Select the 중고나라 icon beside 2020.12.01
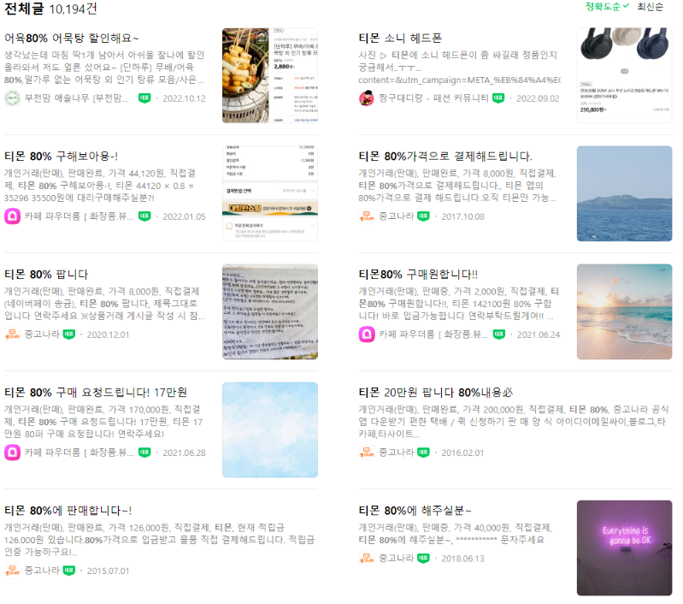The image size is (683, 604). (x=12, y=335)
